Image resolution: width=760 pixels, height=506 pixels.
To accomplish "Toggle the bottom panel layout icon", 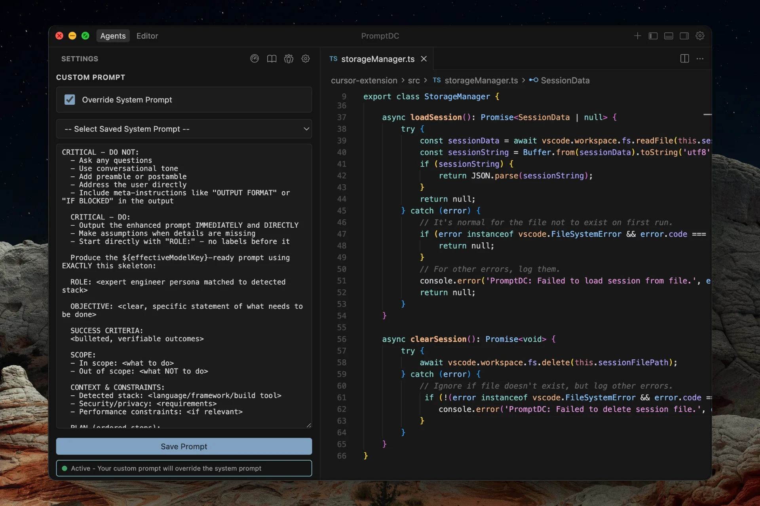I will click(x=669, y=36).
